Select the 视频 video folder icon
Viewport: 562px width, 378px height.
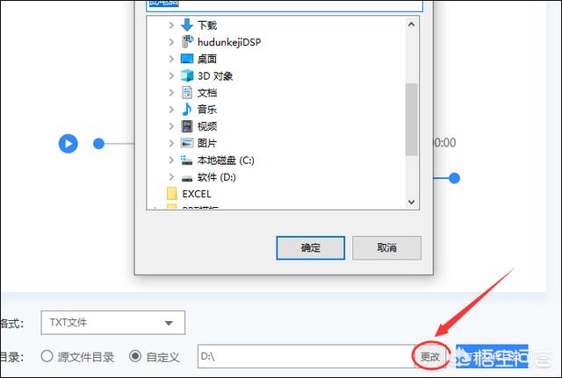pyautogui.click(x=187, y=126)
